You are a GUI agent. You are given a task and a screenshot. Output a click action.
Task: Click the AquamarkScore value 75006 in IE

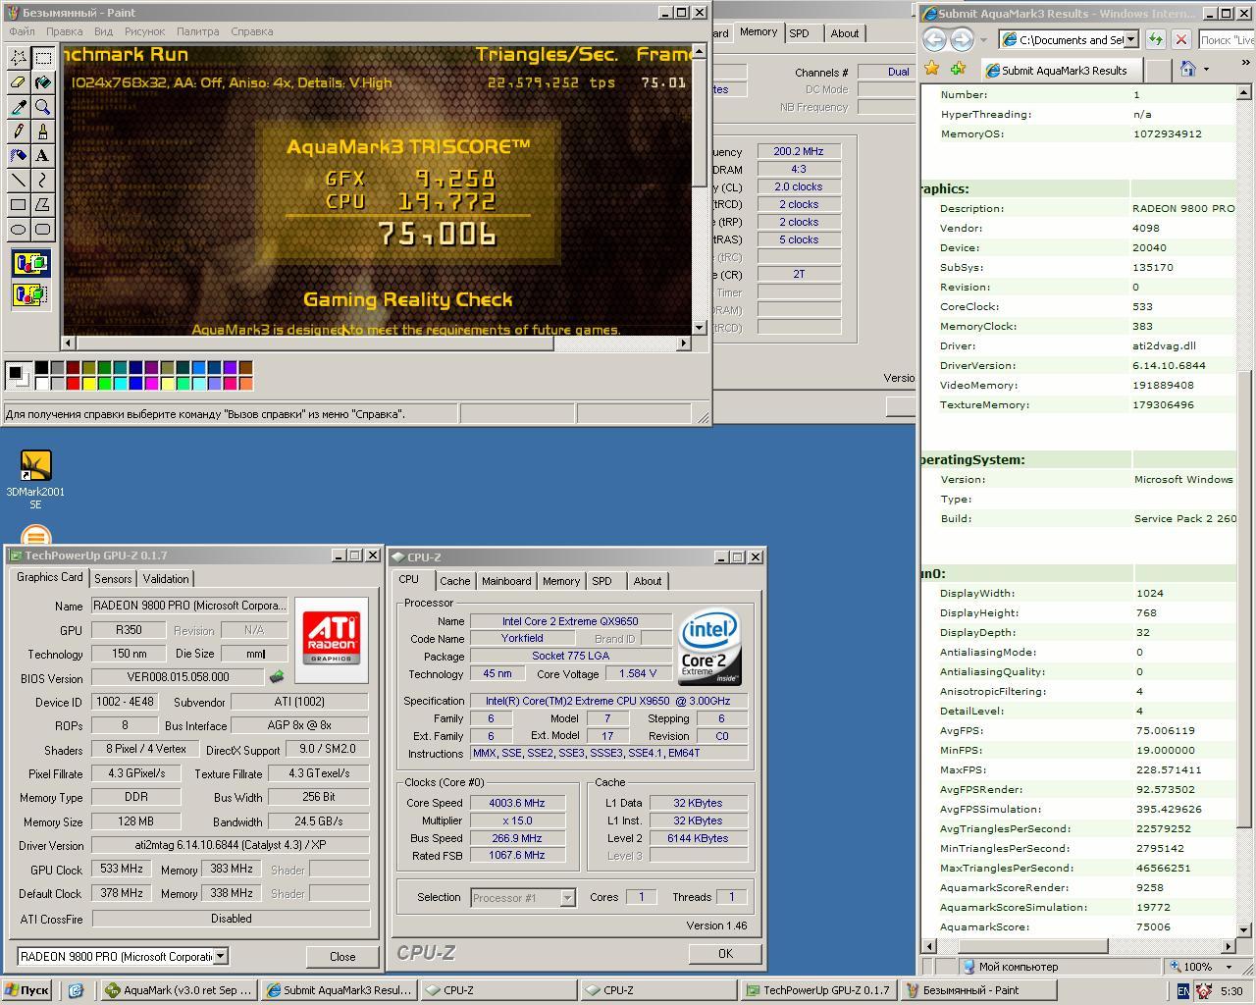(1153, 926)
